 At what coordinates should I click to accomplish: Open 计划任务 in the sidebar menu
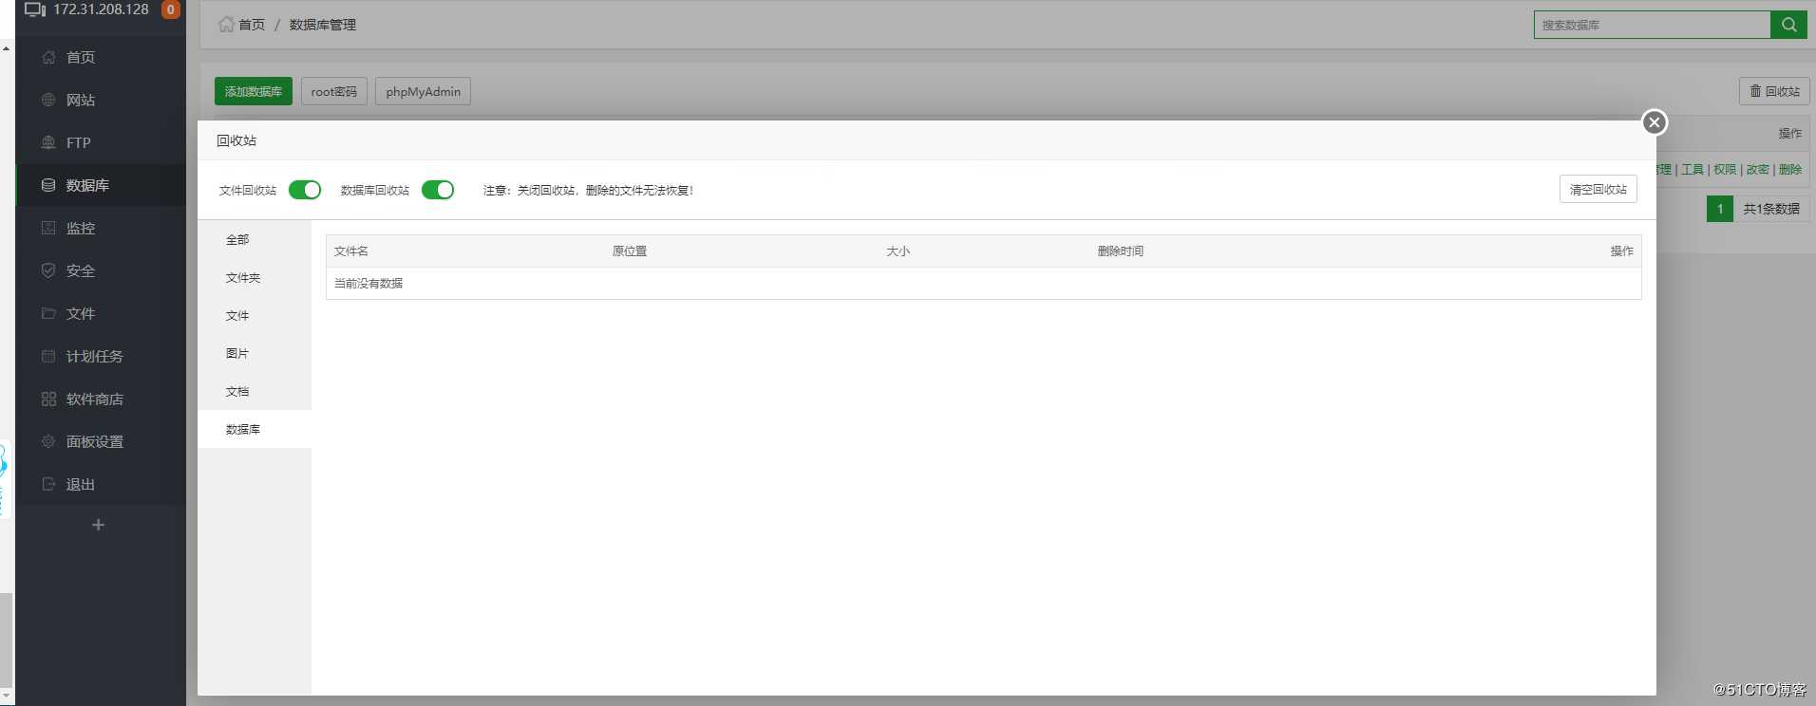[x=101, y=356]
